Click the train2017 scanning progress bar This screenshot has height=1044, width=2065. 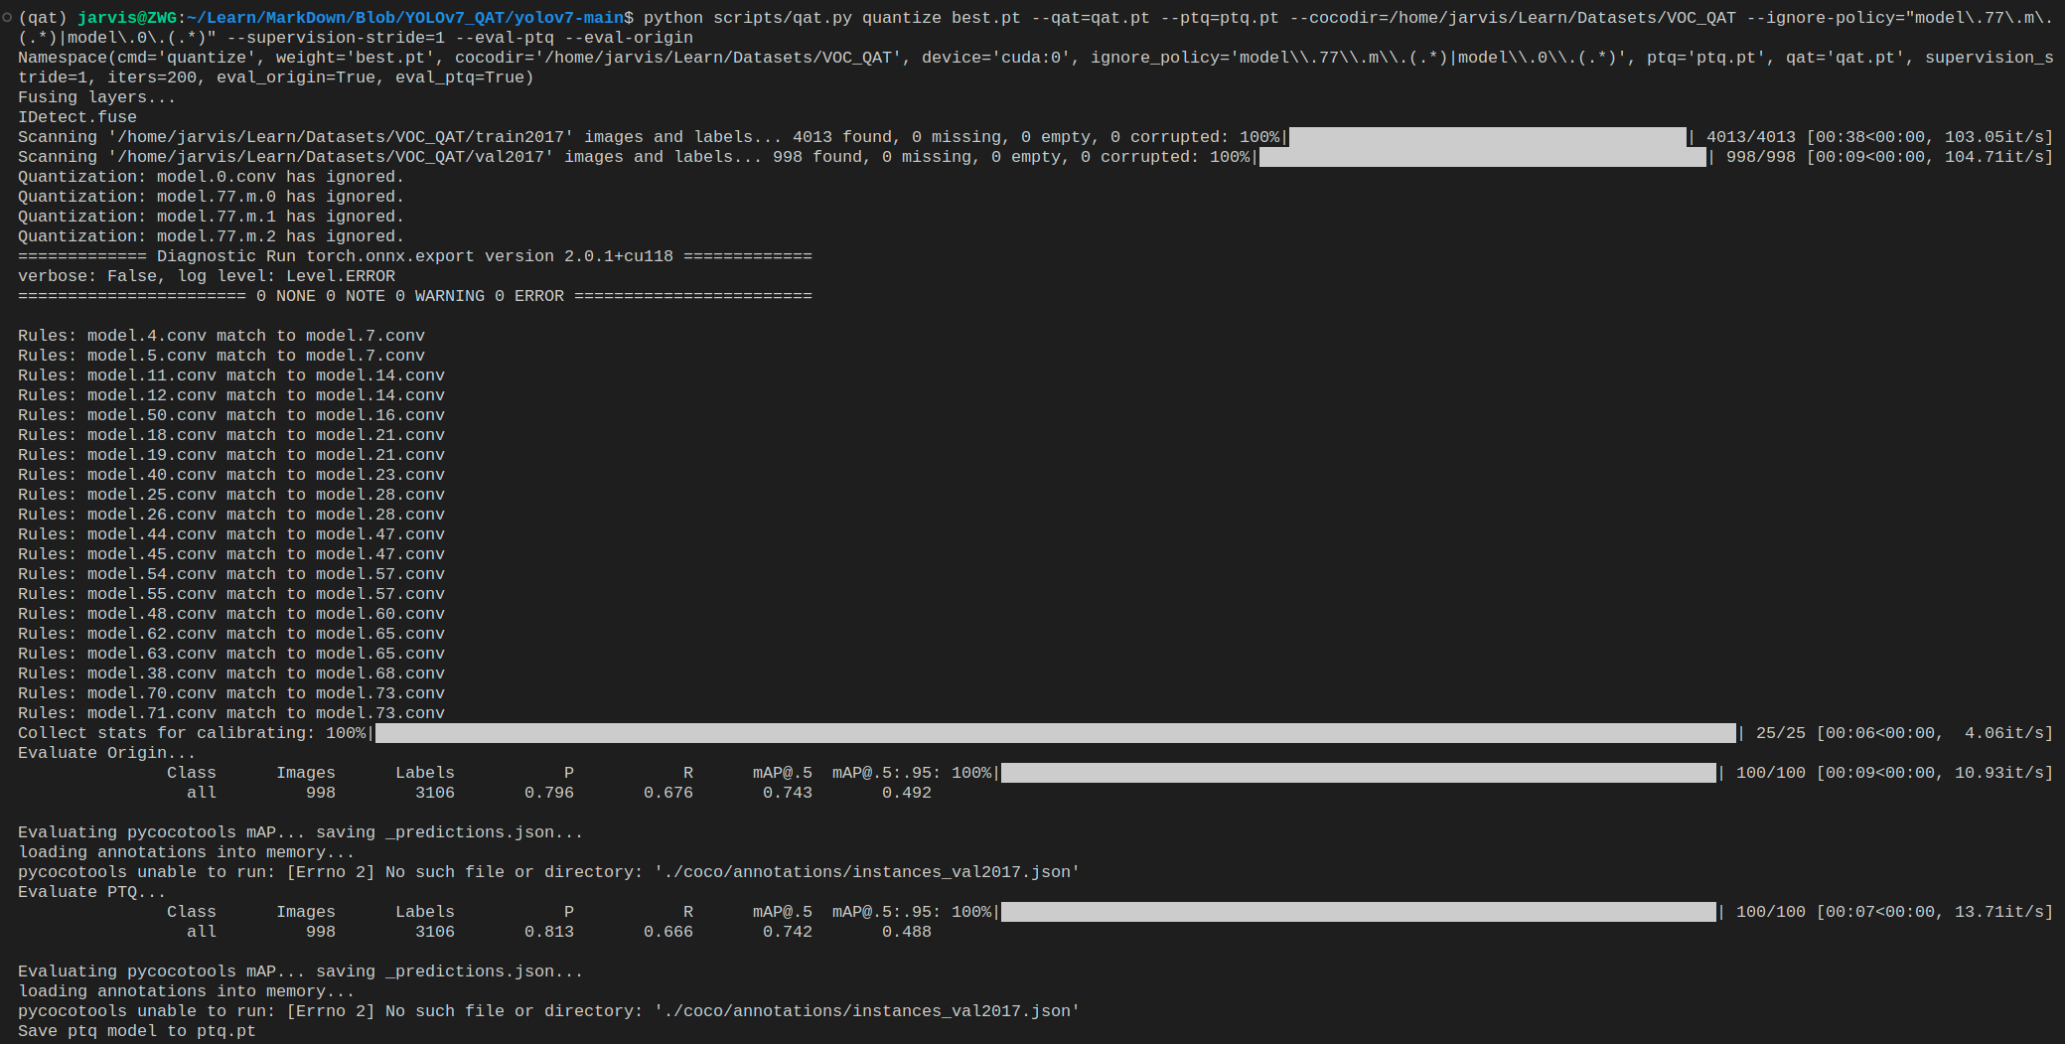pyautogui.click(x=1487, y=137)
